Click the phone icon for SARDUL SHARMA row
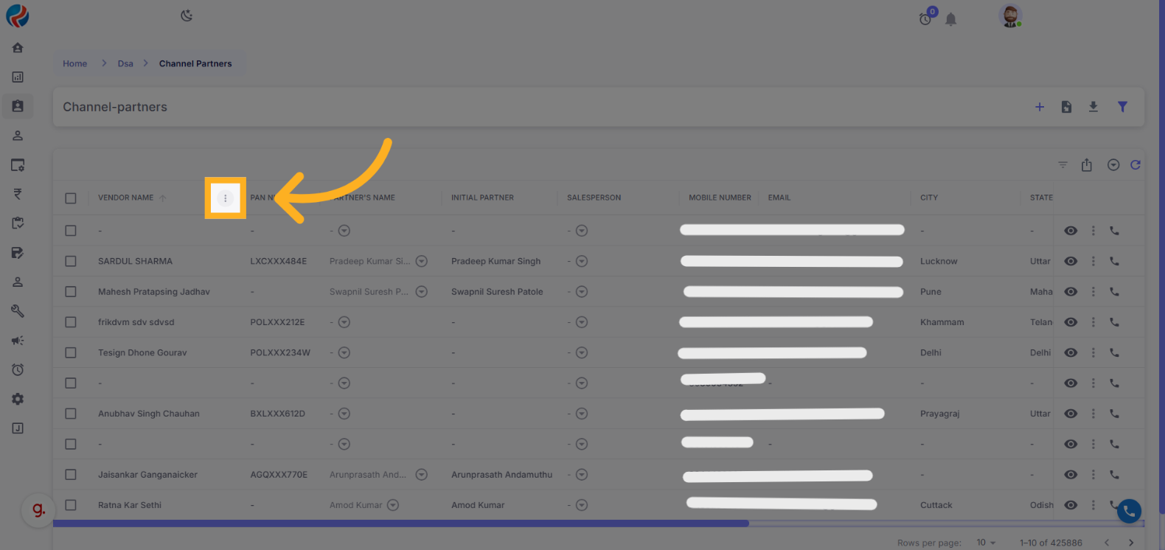 coord(1114,261)
